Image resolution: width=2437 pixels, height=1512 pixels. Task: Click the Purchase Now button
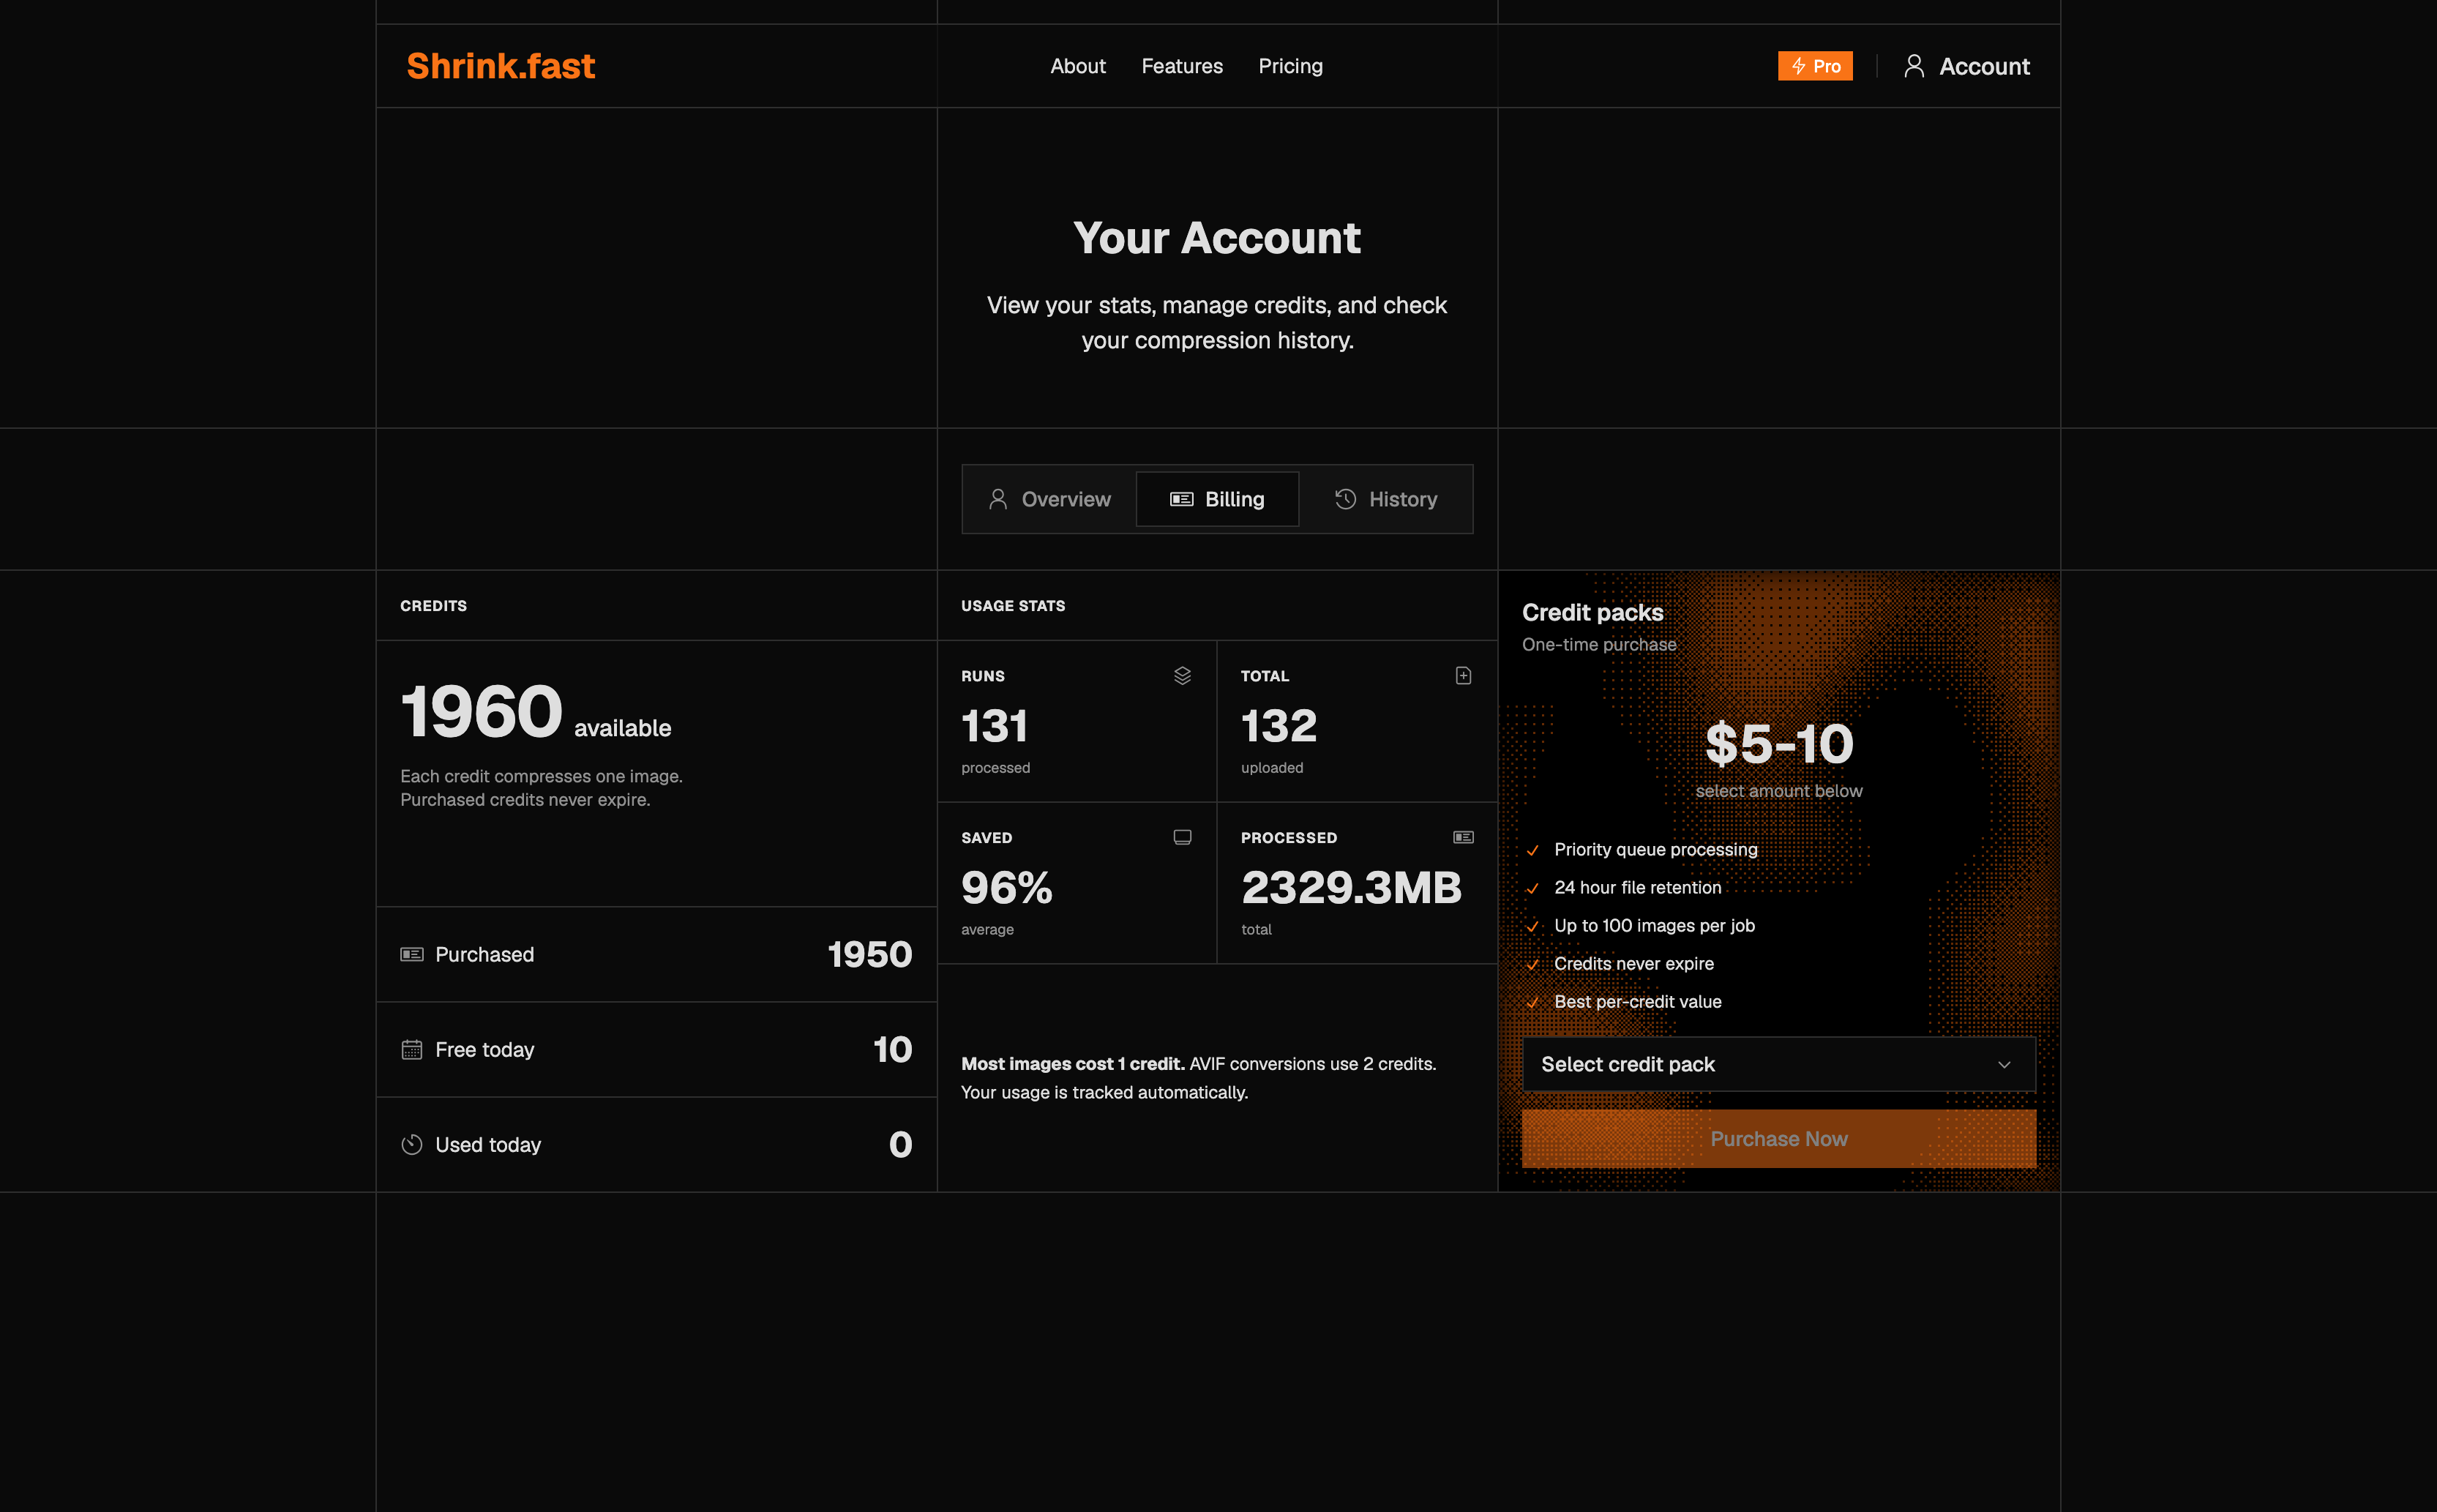tap(1778, 1139)
